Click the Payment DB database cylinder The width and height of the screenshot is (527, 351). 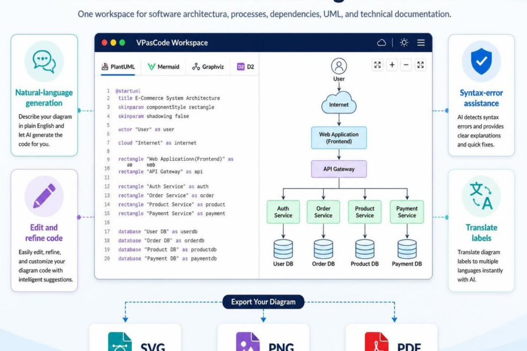point(407,249)
